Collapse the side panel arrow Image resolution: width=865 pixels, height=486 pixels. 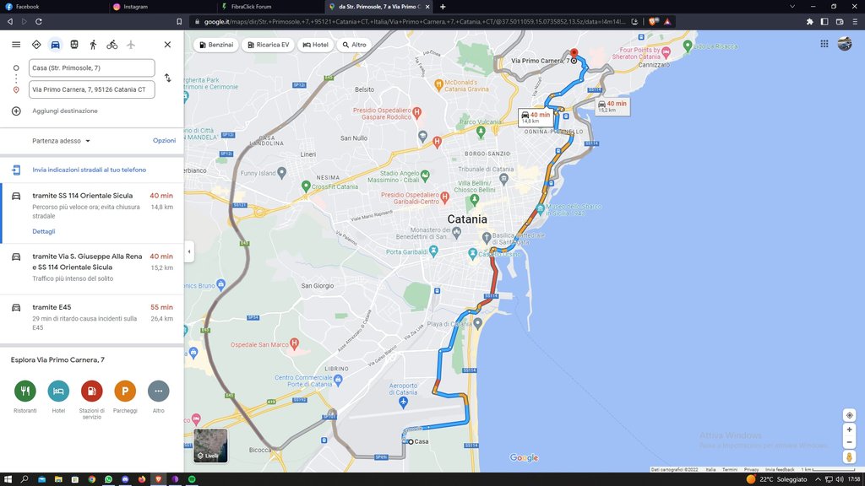188,251
